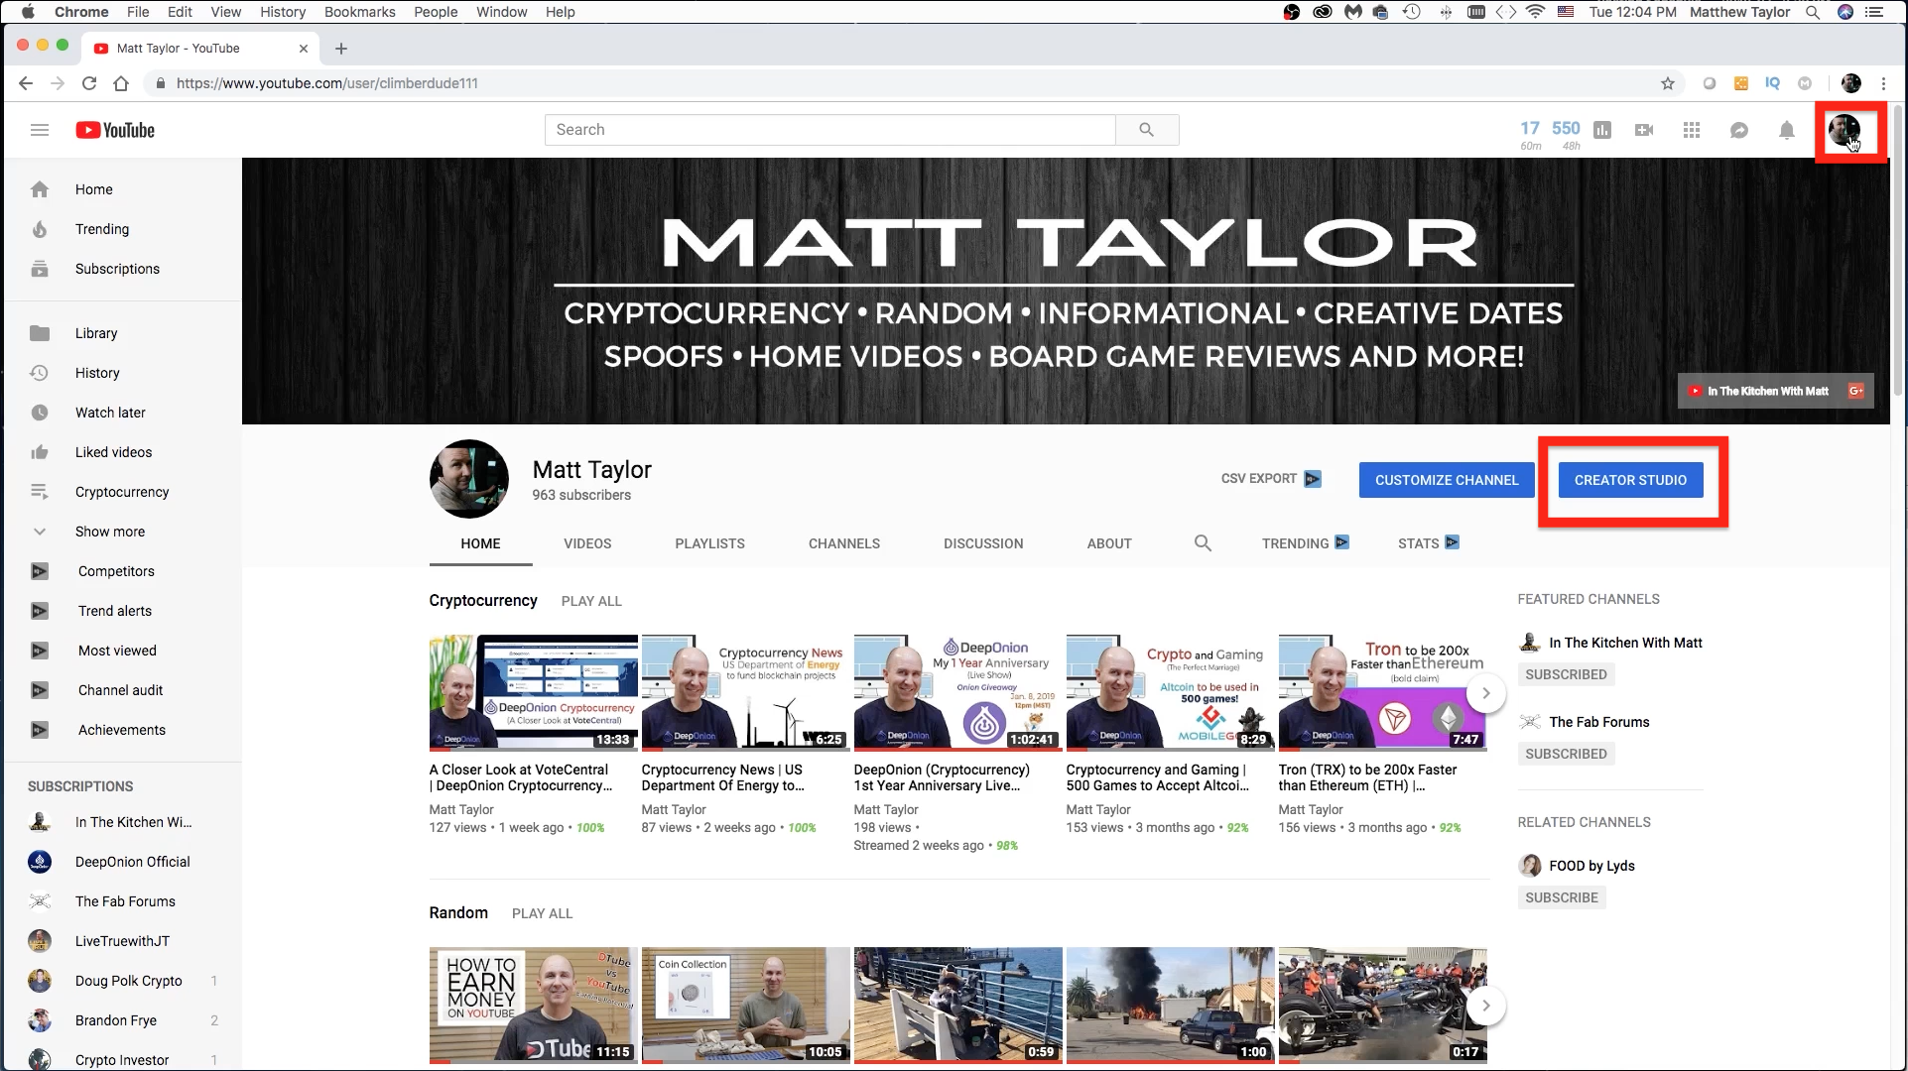This screenshot has width=1908, height=1071.
Task: Open the messages share icon
Action: click(1739, 130)
